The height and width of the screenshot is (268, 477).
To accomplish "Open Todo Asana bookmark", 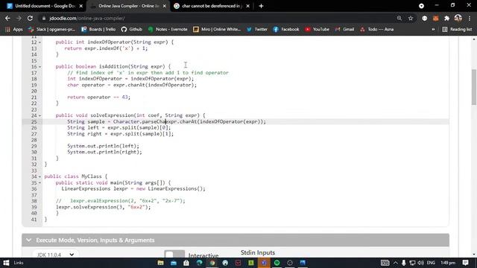I will 376,29.
